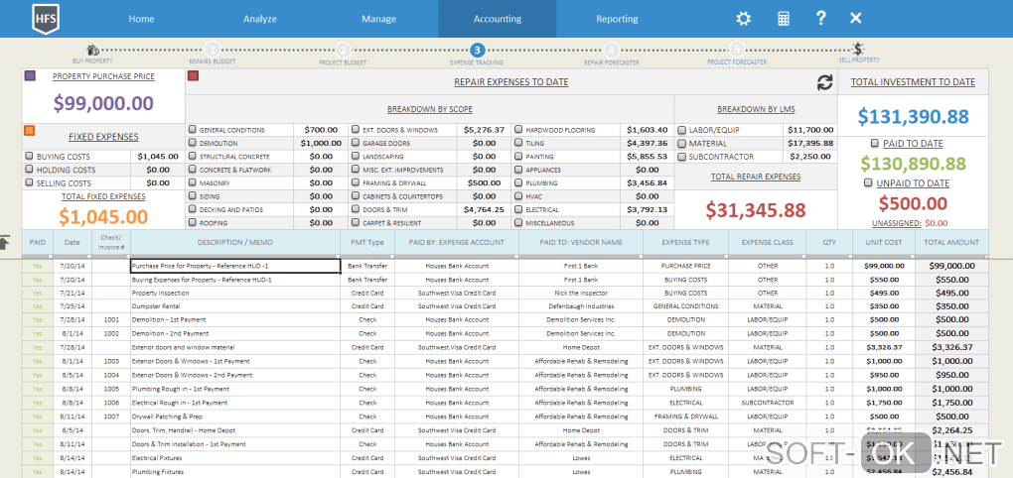Click Breakdown By LMS link
Viewport: 1013px width, 478px height.
pyautogui.click(x=756, y=109)
